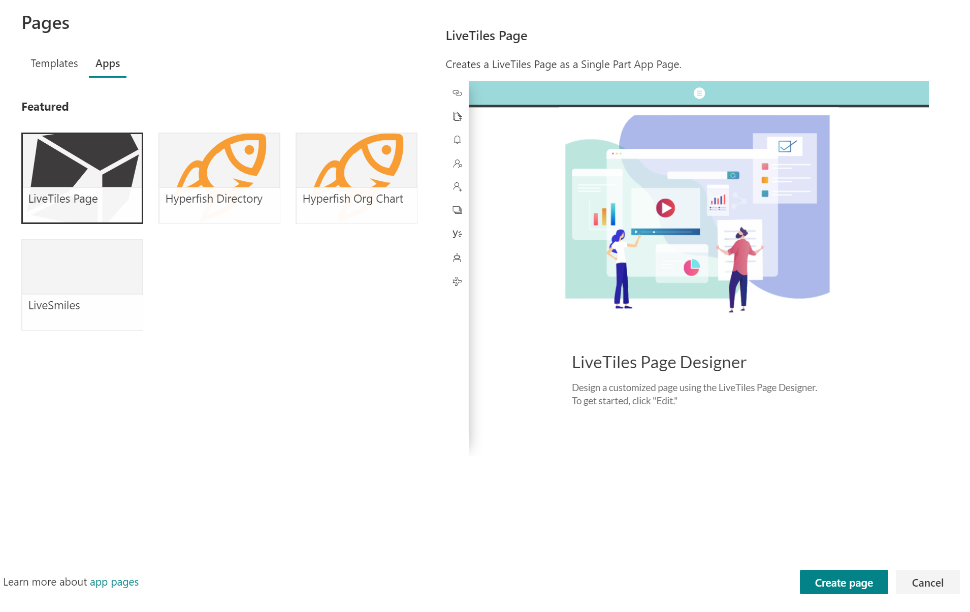Click the document upload icon in preview

(x=457, y=116)
